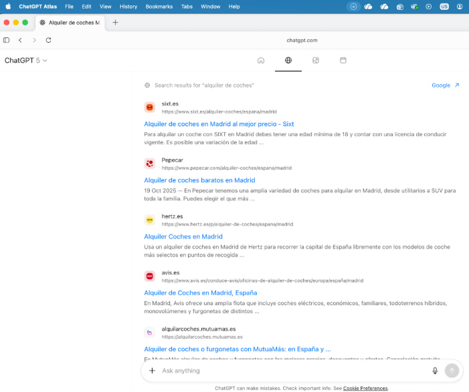
Task: Go back to previous page
Action: click(x=21, y=40)
